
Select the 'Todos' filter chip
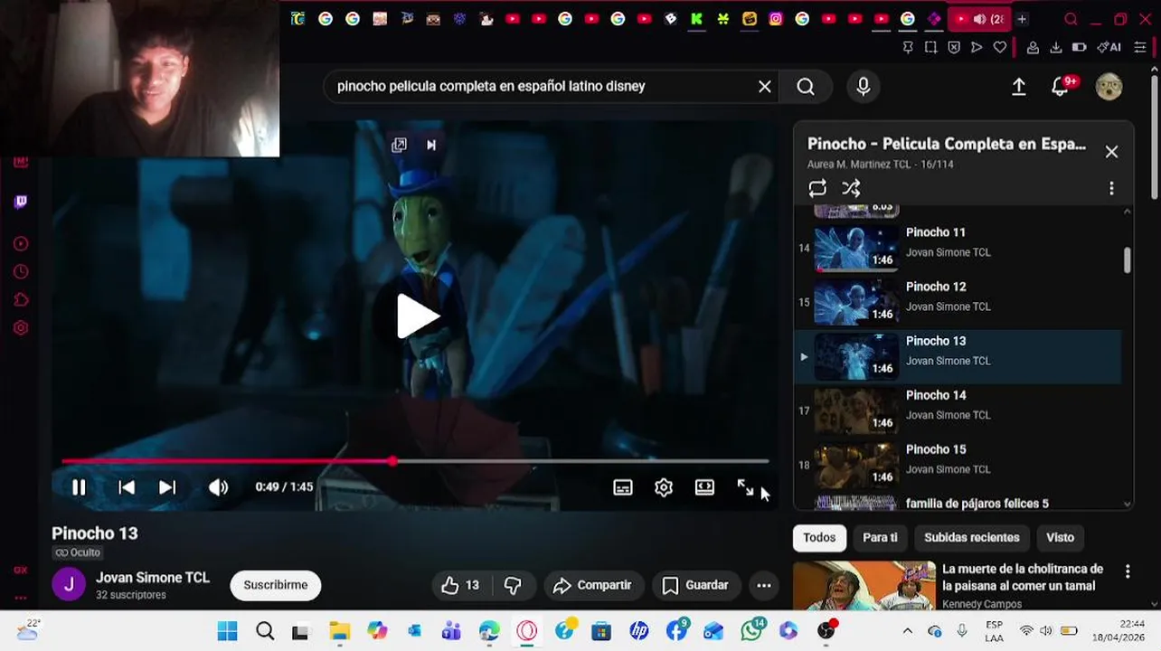819,537
